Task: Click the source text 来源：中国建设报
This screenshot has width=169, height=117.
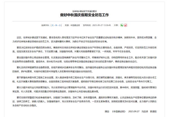Action: click(x=72, y=25)
